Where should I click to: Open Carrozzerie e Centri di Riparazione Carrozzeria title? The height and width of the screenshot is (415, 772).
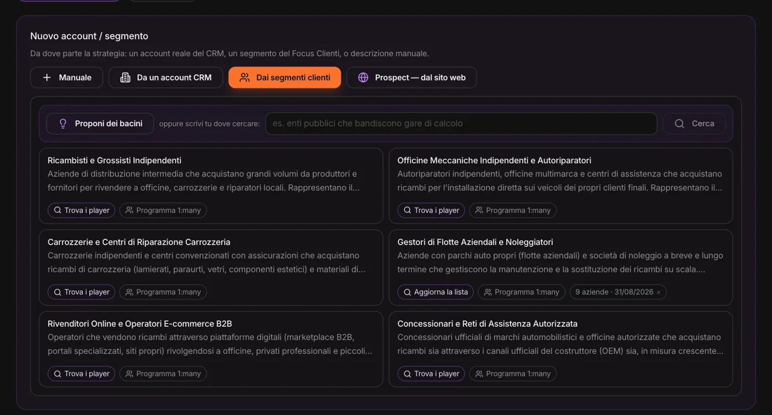[x=139, y=242]
